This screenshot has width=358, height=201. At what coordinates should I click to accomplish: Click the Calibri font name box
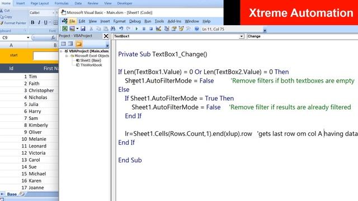click(x=41, y=13)
